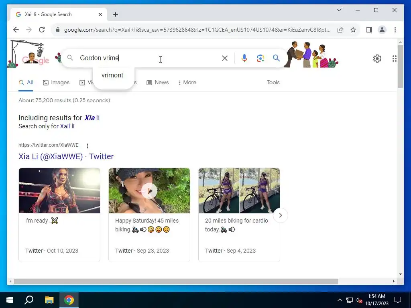The height and width of the screenshot is (308, 411).
Task: Choose the vrimont autocomplete suggestion
Action: click(112, 75)
